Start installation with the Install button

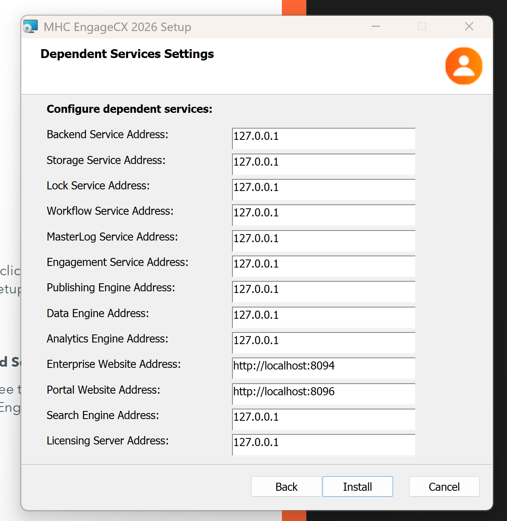[x=358, y=487]
